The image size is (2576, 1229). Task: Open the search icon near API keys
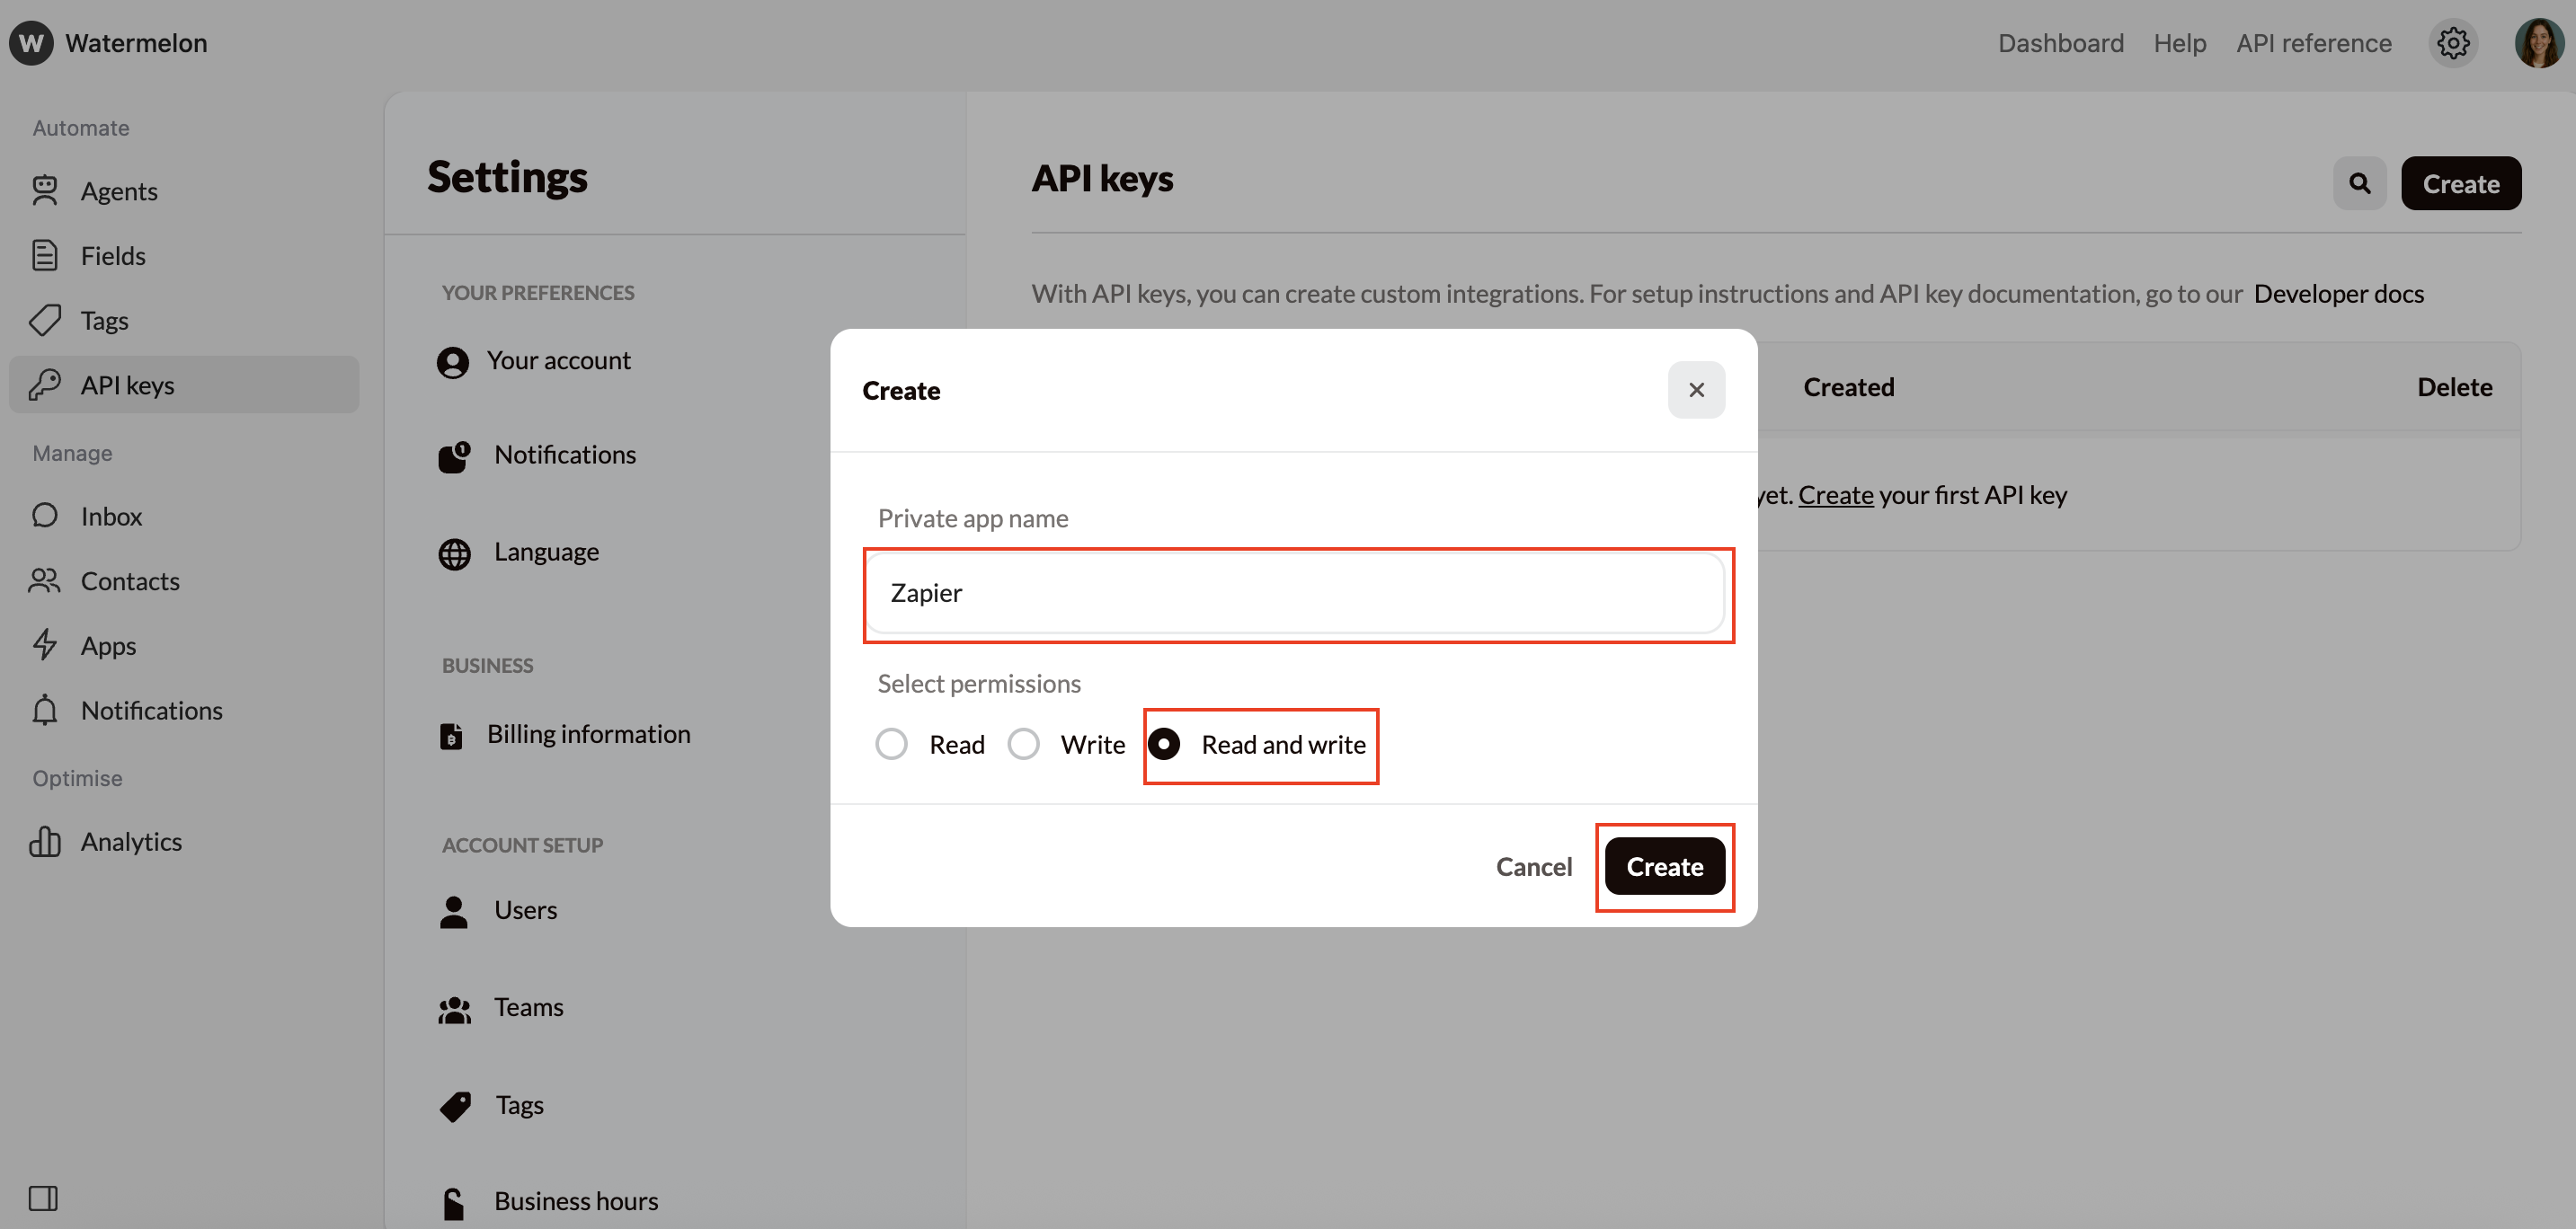point(2359,183)
